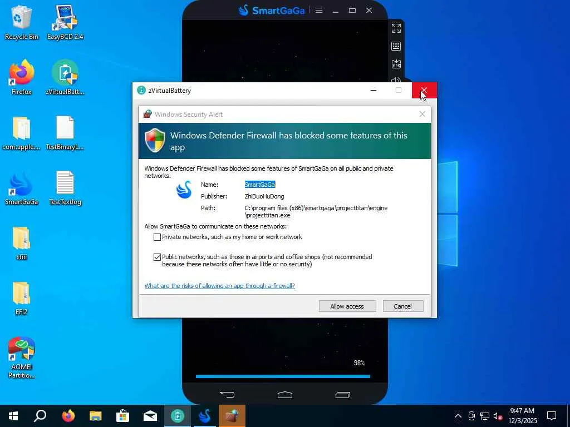Uncheck Public networks checkbox
570x427 pixels.
tap(157, 257)
